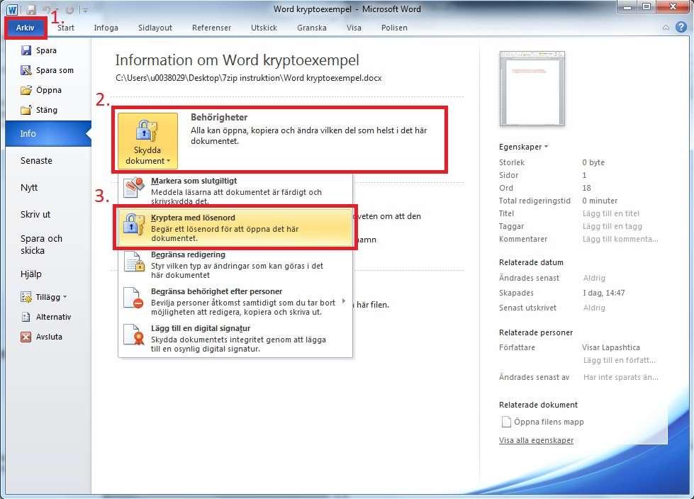694x499 pixels.
Task: Select Info in the sidebar
Action: coord(48,133)
